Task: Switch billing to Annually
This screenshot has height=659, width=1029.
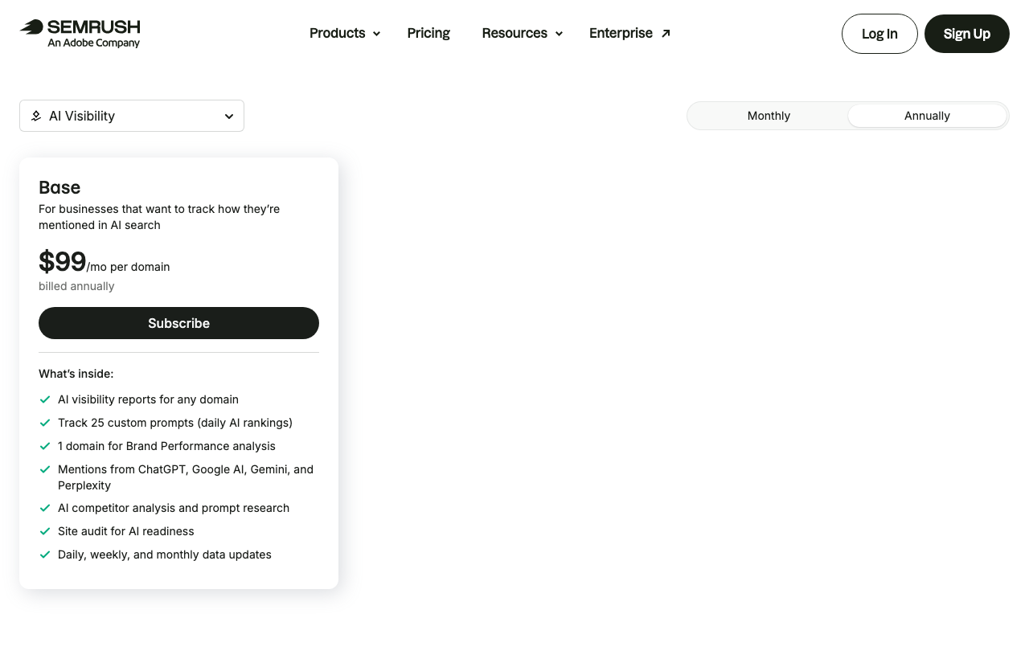Action: [927, 116]
